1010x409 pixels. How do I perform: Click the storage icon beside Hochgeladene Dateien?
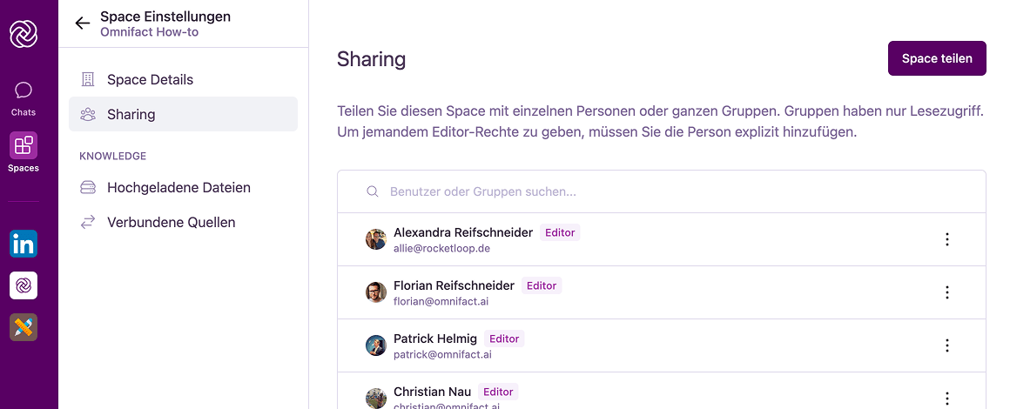(x=88, y=187)
